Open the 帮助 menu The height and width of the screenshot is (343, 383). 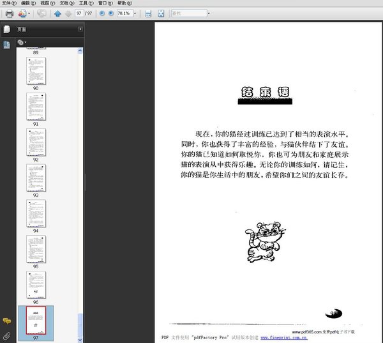[x=124, y=3]
